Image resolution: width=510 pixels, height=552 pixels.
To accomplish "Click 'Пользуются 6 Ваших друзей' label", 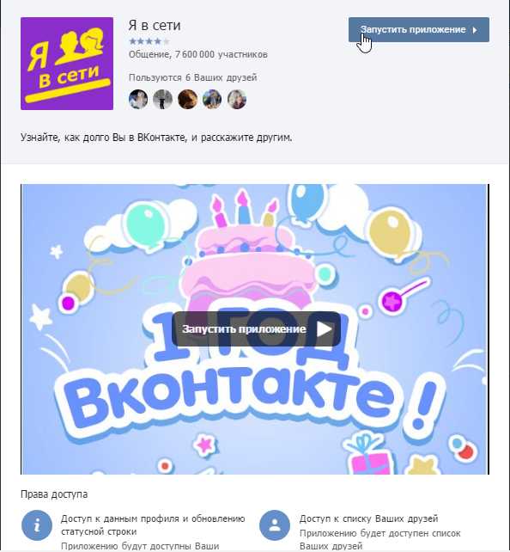I will coord(192,77).
